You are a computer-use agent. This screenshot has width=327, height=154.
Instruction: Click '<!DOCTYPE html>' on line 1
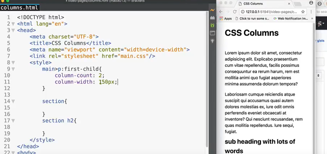(x=41, y=17)
